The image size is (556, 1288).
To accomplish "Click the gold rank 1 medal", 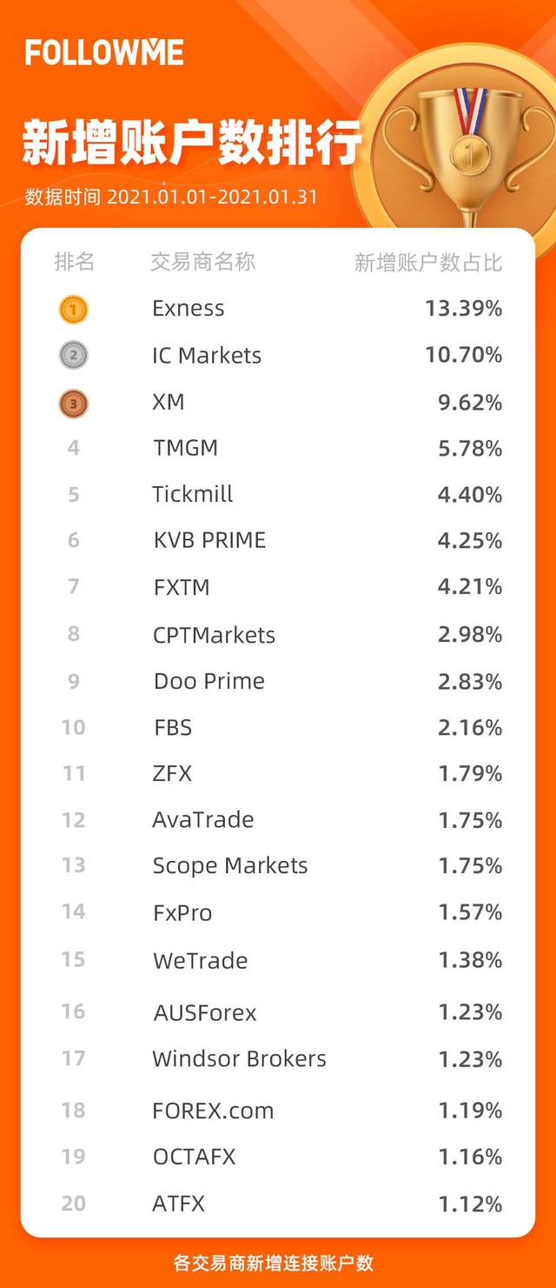I will pos(73,309).
